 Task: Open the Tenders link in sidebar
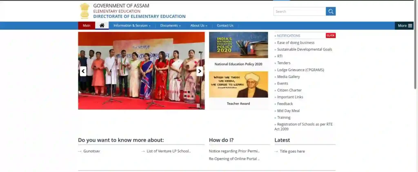tap(284, 63)
